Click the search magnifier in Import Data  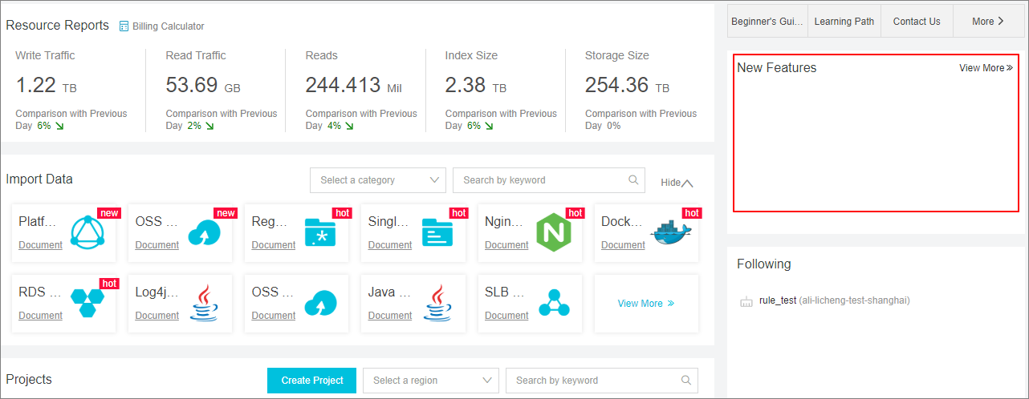[x=633, y=180]
